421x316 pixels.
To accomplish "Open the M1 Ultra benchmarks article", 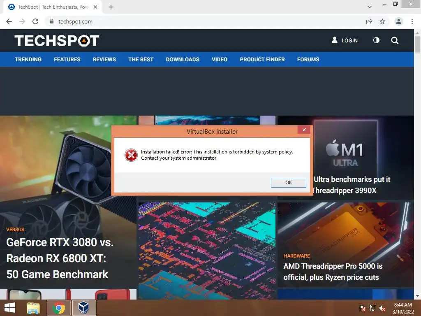I will pos(352,185).
